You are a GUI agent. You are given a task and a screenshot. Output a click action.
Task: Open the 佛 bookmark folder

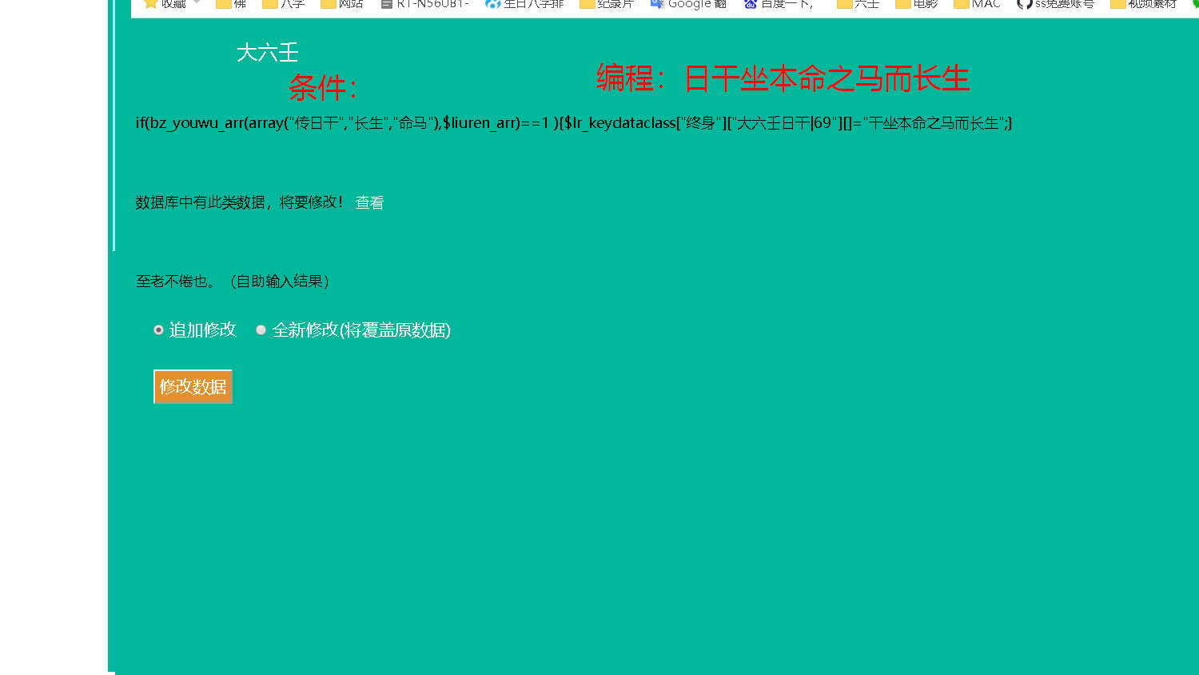coord(230,4)
